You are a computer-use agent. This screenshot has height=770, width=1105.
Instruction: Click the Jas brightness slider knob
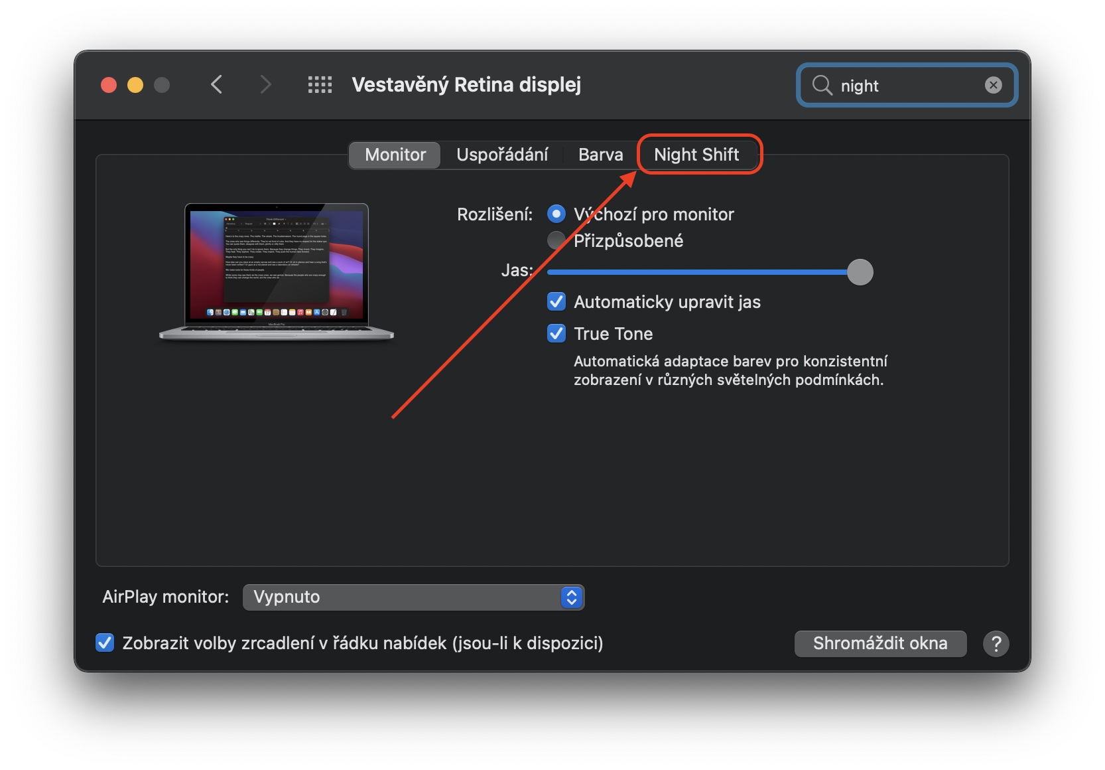[x=860, y=272]
